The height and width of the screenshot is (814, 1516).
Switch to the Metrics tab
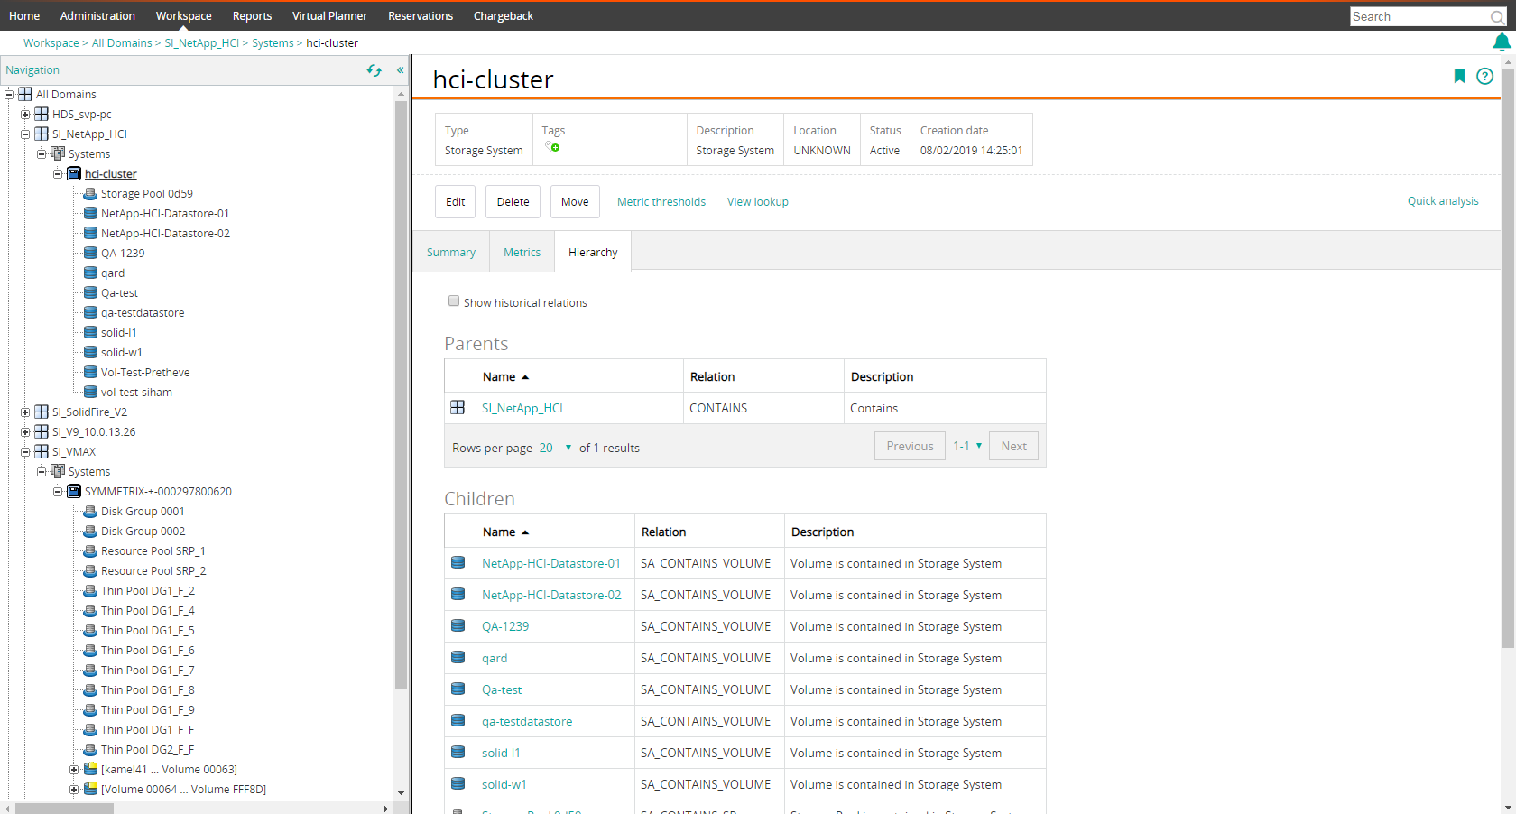(x=522, y=252)
